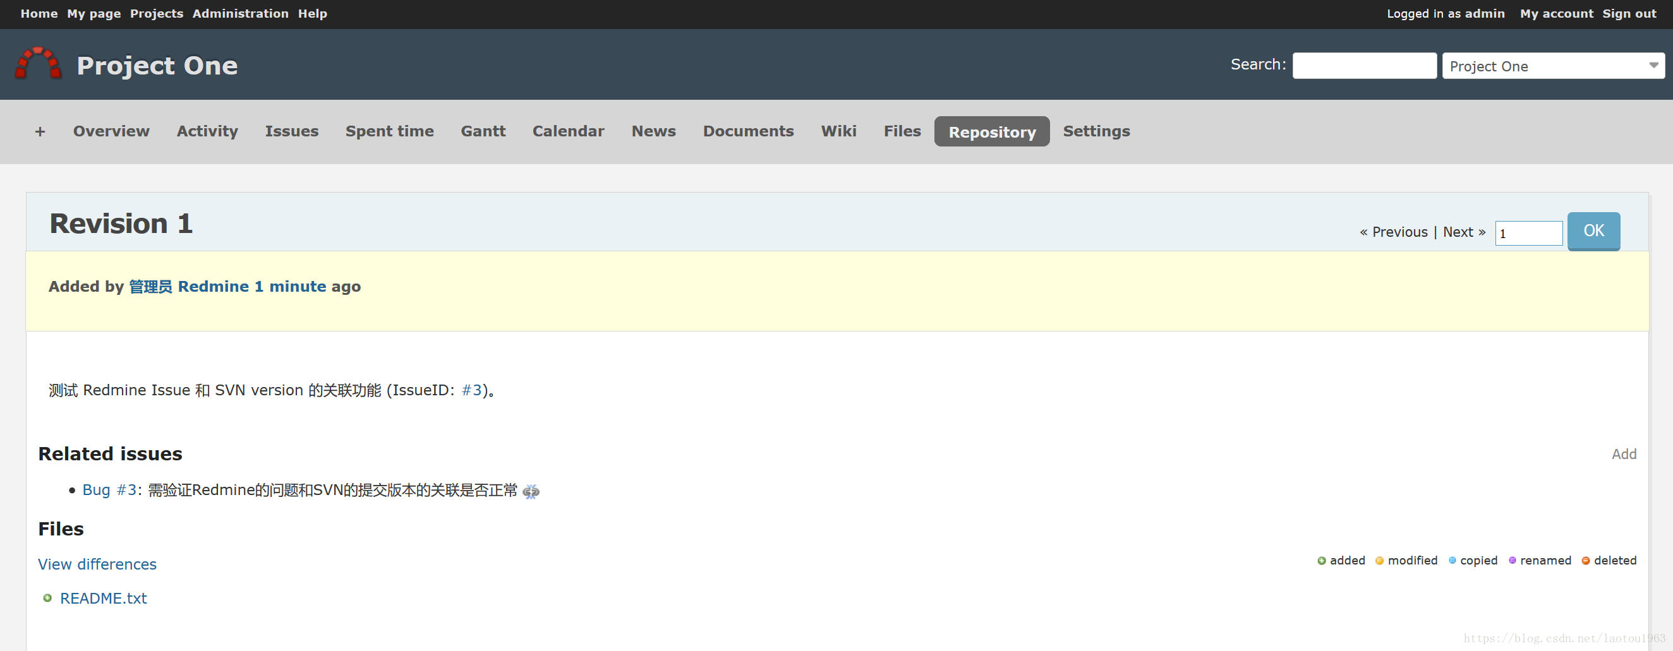The width and height of the screenshot is (1673, 651).
Task: Click the modified legend icon
Action: (x=1379, y=561)
